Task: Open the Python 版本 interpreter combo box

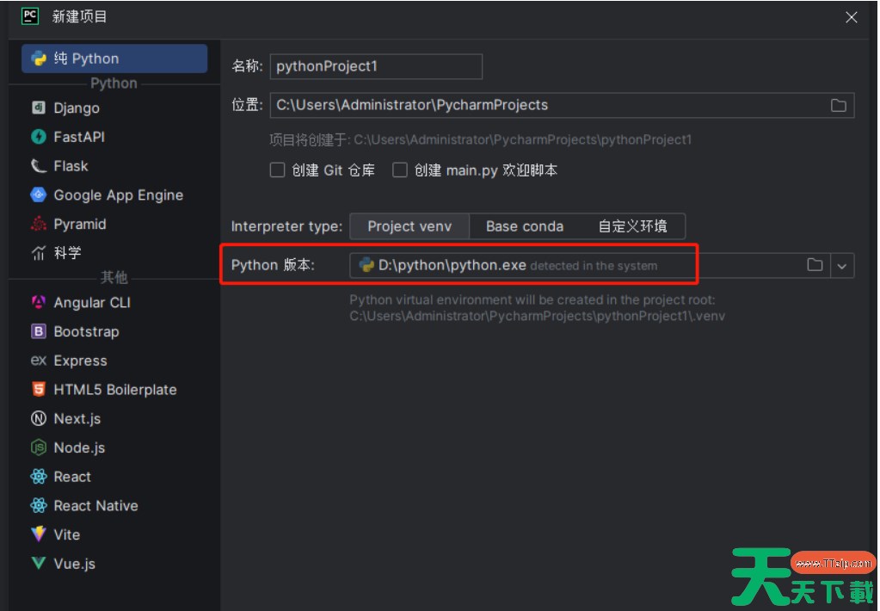Action: coord(601,266)
